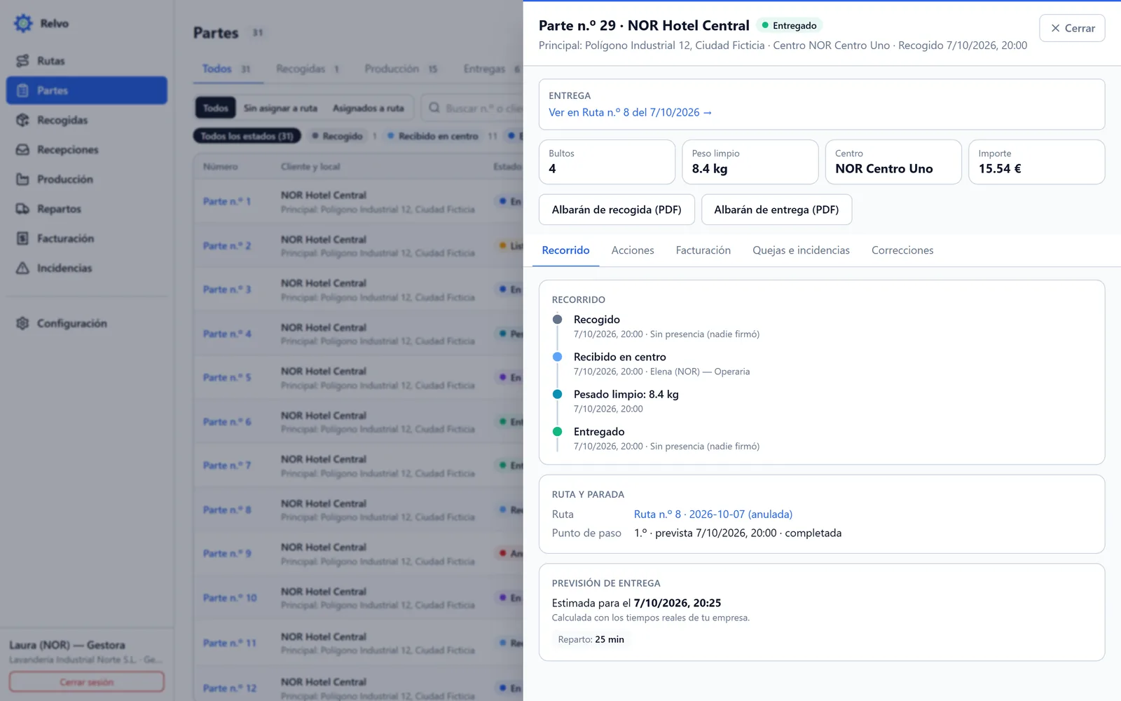The image size is (1121, 701).
Task: Select the Producción tab in Partes list
Action: pyautogui.click(x=401, y=69)
